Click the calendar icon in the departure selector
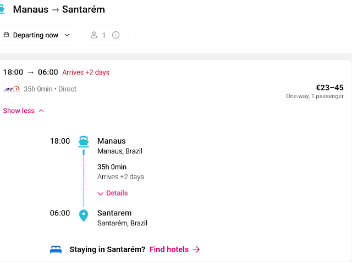This screenshot has height=262, width=352. (6, 35)
